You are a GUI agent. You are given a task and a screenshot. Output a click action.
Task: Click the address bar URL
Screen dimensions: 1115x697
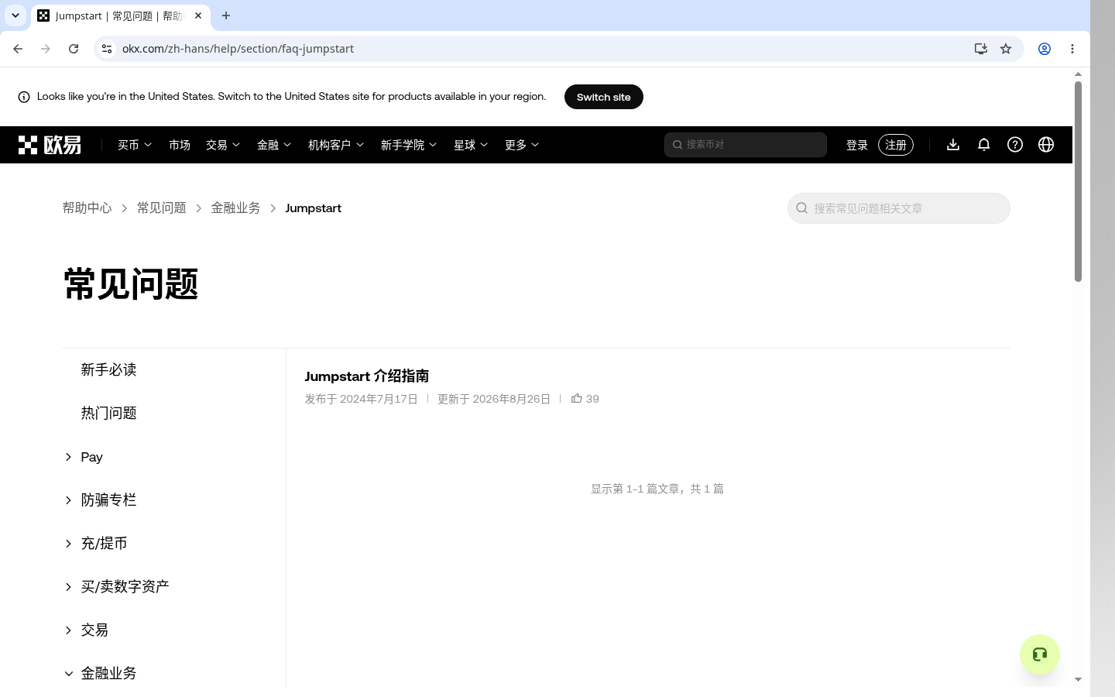click(x=238, y=49)
